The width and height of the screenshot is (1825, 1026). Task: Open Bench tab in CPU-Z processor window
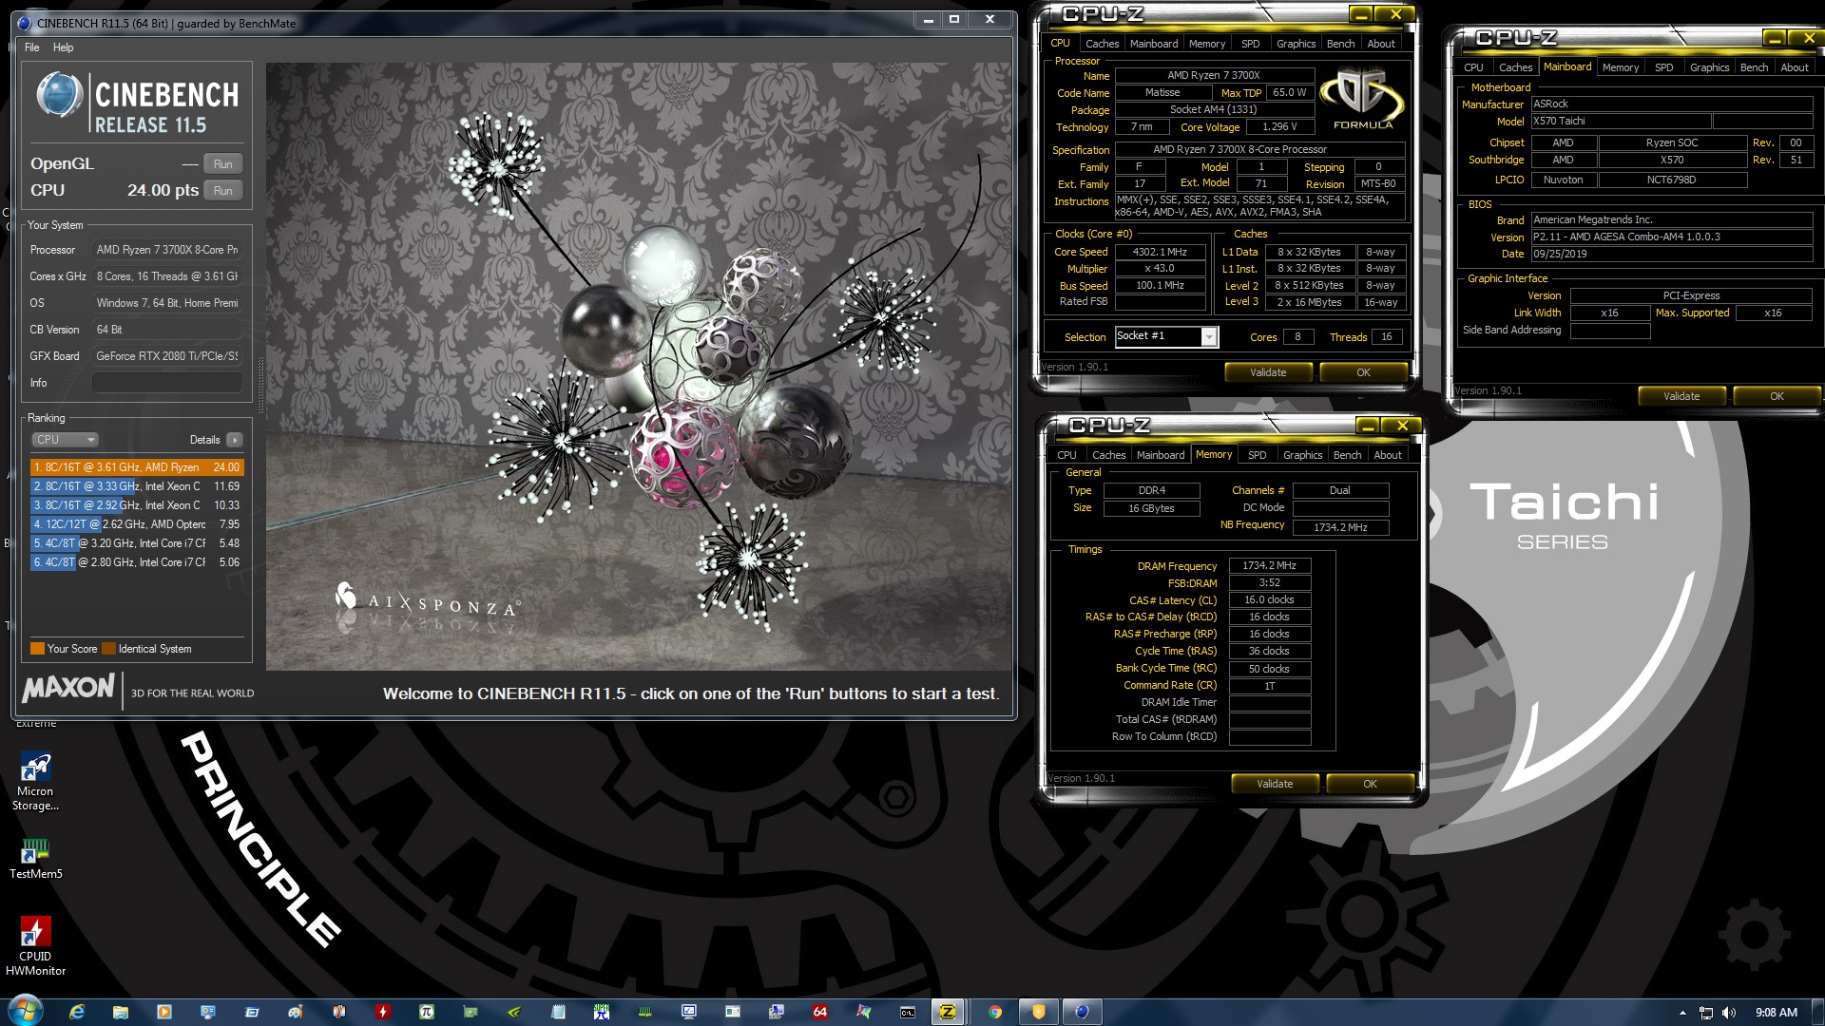[x=1340, y=44]
